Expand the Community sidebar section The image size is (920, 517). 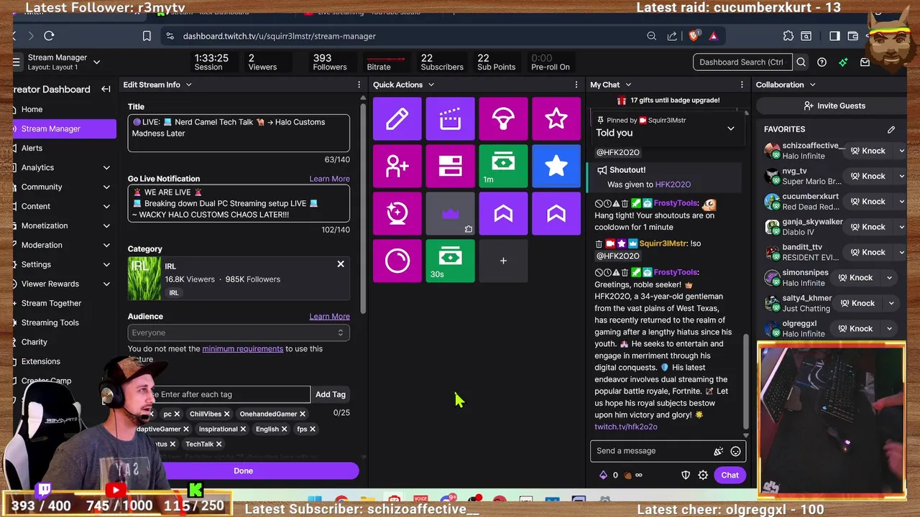(106, 187)
